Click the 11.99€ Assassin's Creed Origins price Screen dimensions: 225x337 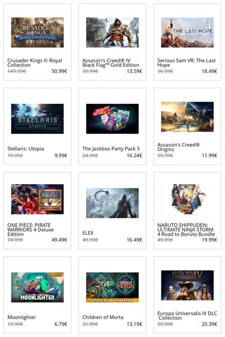(x=209, y=155)
